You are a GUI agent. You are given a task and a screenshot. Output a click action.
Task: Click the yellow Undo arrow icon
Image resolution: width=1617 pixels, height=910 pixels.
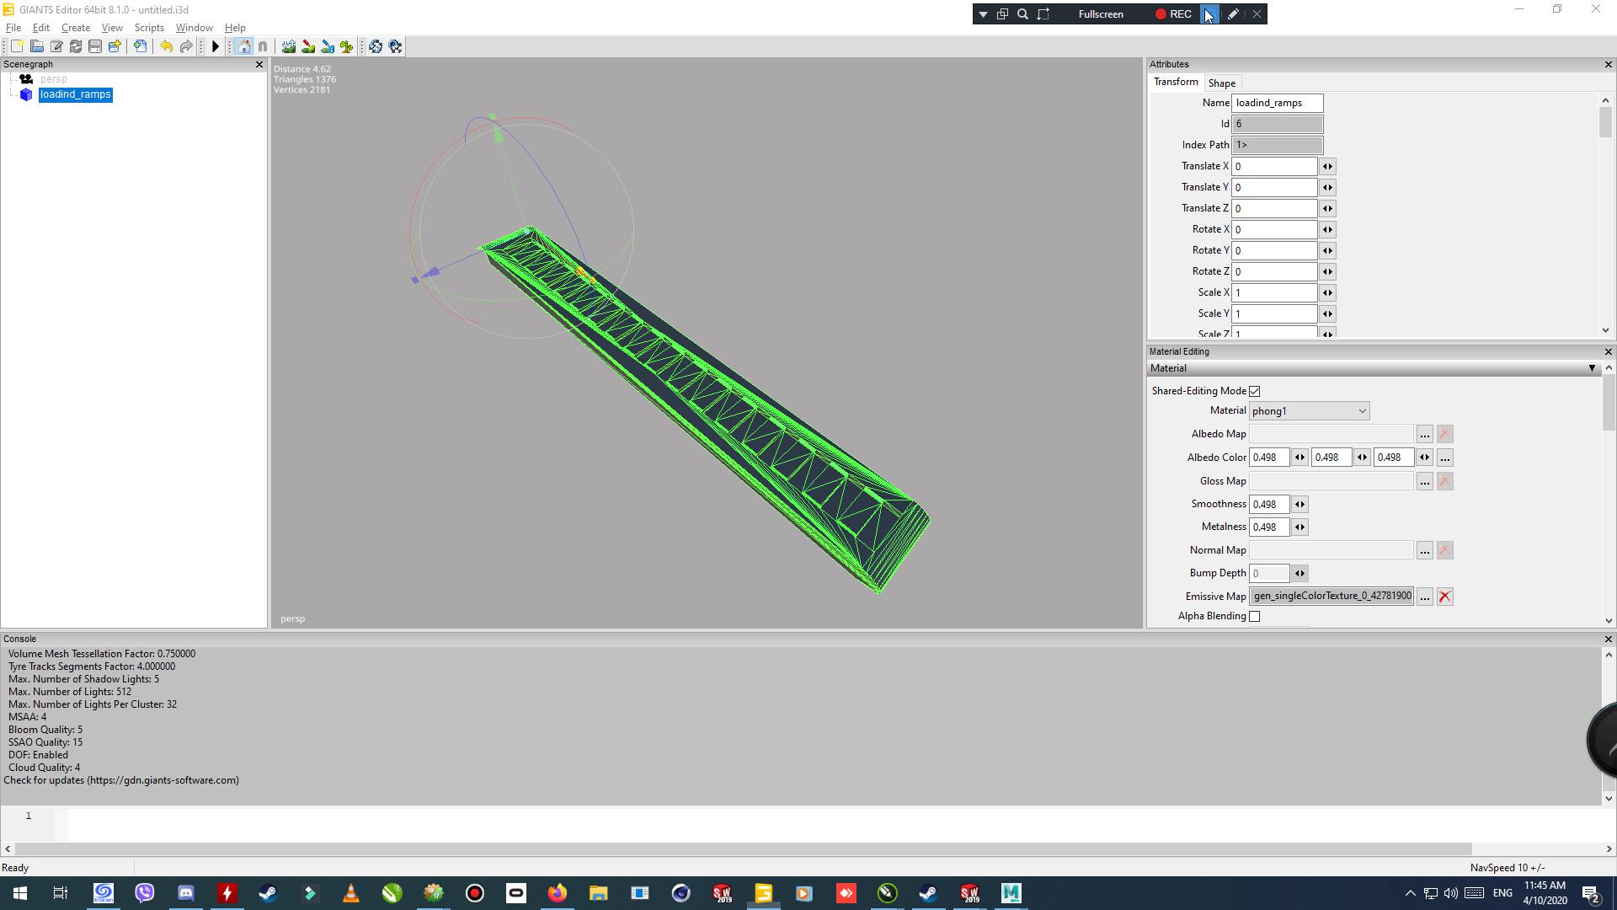(x=166, y=47)
